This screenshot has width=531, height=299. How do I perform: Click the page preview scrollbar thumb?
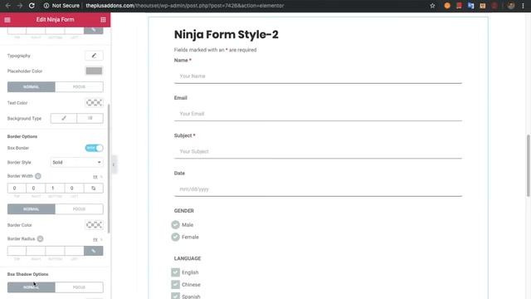[x=528, y=165]
